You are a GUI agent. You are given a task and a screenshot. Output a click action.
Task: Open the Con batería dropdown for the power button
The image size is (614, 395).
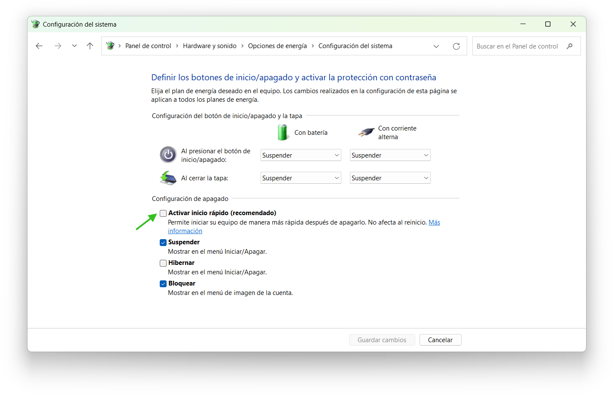tap(301, 155)
